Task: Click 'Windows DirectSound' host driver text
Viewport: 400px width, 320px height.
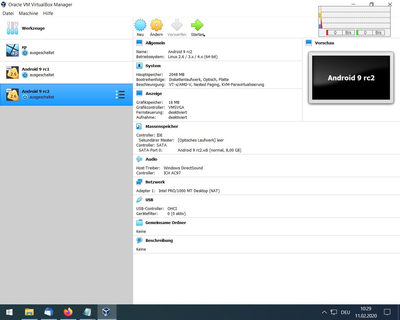Action: click(183, 168)
